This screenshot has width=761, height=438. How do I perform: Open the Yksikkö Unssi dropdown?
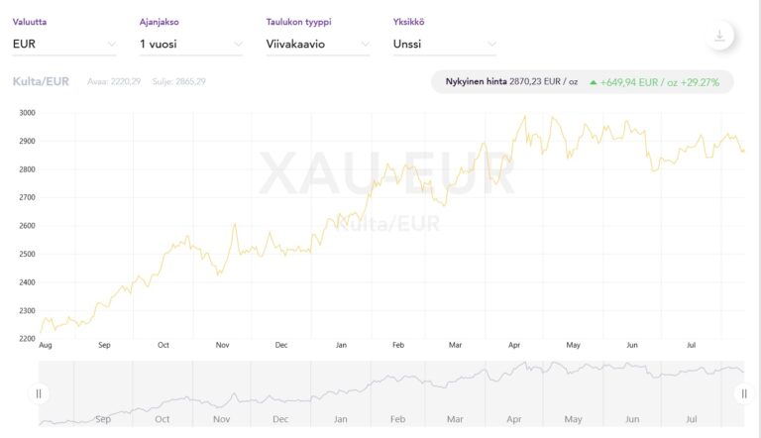pos(445,44)
